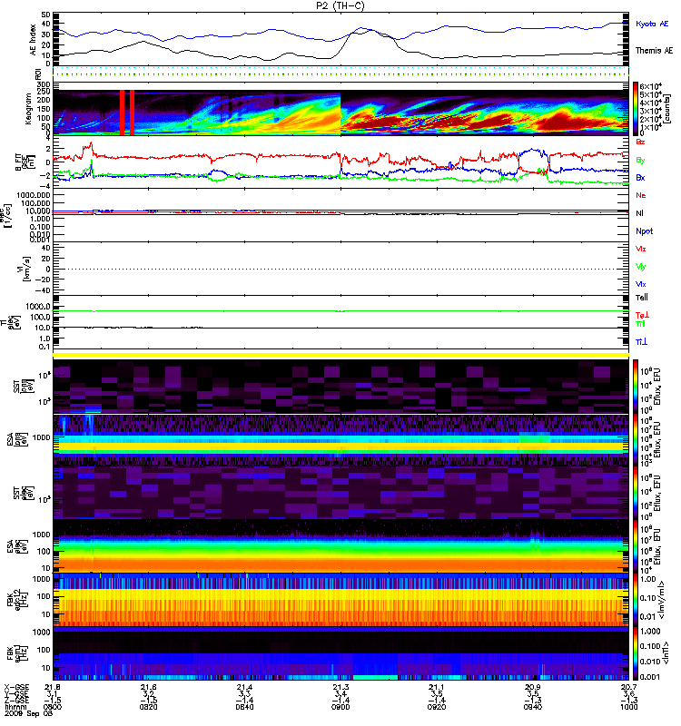The image size is (681, 726).
Task: Click the red Ne legend label
Action: (641, 195)
